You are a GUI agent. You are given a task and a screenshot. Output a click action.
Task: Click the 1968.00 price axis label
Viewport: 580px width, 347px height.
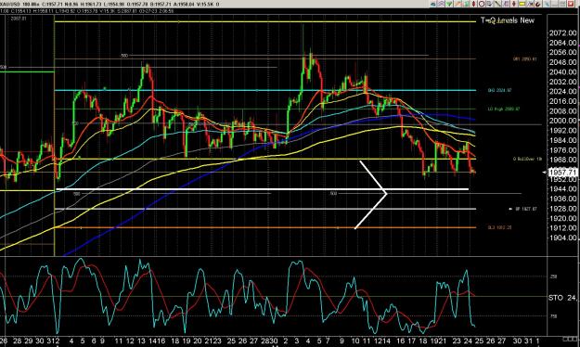pyautogui.click(x=563, y=160)
